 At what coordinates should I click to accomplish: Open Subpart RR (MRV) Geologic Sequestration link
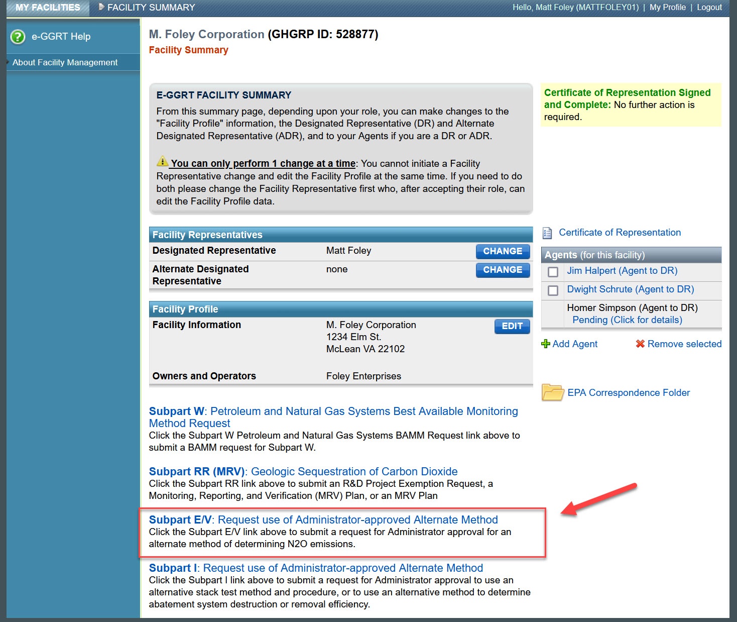pos(303,471)
